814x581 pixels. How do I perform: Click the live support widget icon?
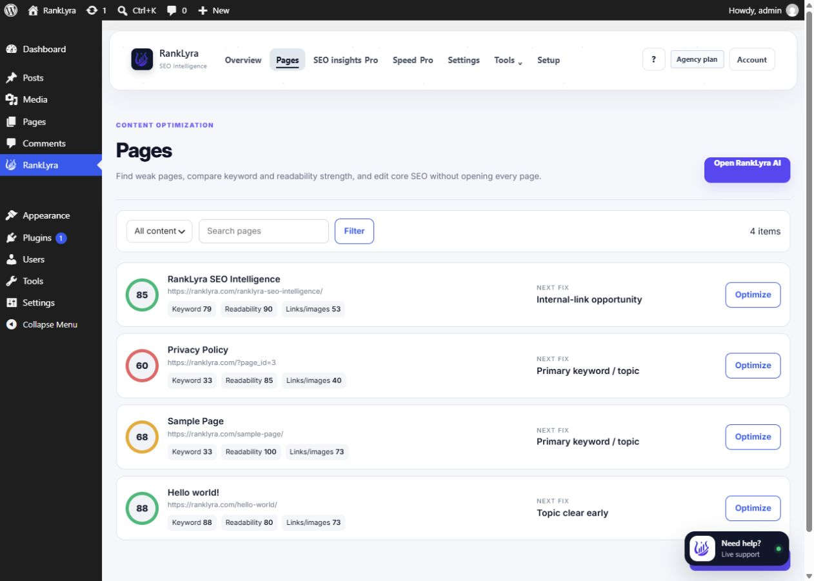tap(702, 549)
